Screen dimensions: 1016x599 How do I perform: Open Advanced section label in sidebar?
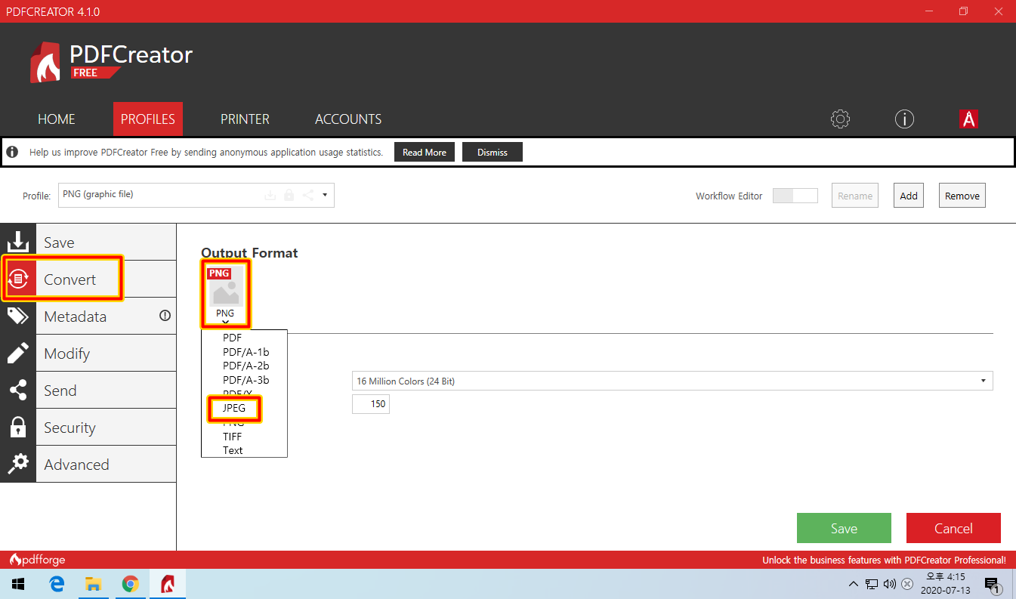point(76,465)
